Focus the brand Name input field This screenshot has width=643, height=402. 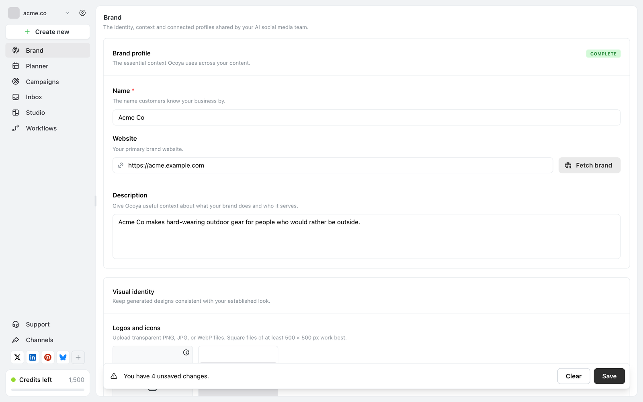(367, 117)
